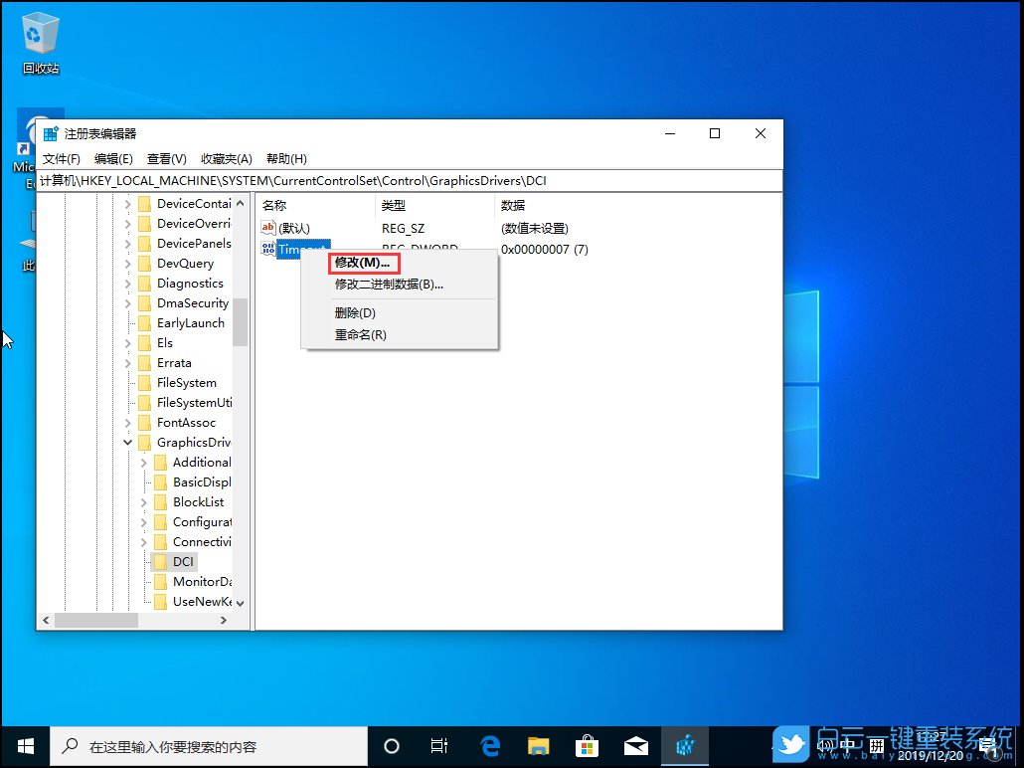Launch Microsoft Edge from the taskbar
Screen dimensions: 1024x768
coord(490,745)
